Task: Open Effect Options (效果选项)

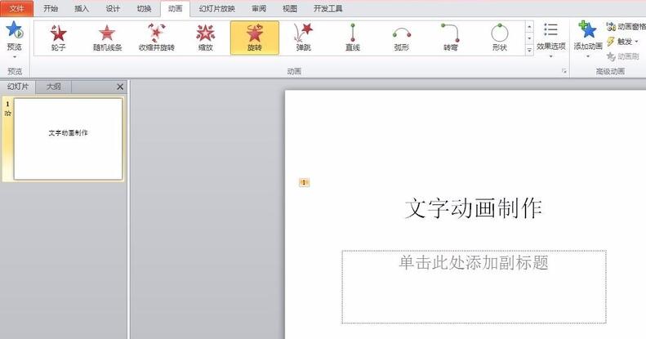Action: point(550,39)
